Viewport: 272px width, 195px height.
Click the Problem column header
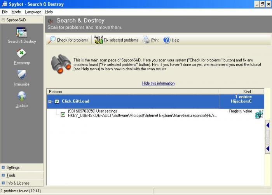[133, 92]
